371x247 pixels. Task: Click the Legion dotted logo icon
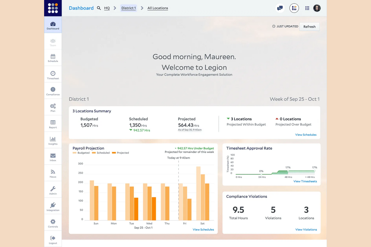click(53, 8)
